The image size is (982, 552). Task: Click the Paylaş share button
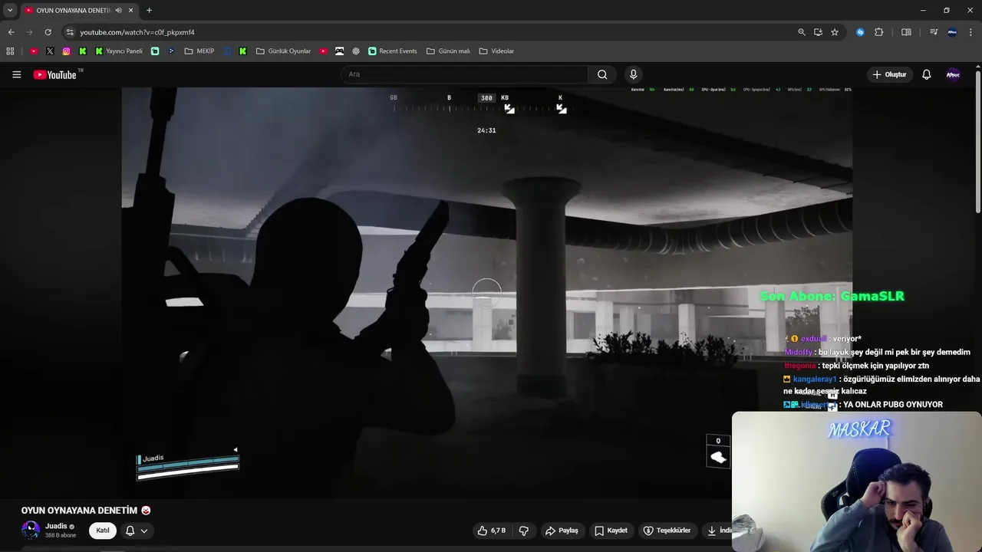tap(562, 531)
